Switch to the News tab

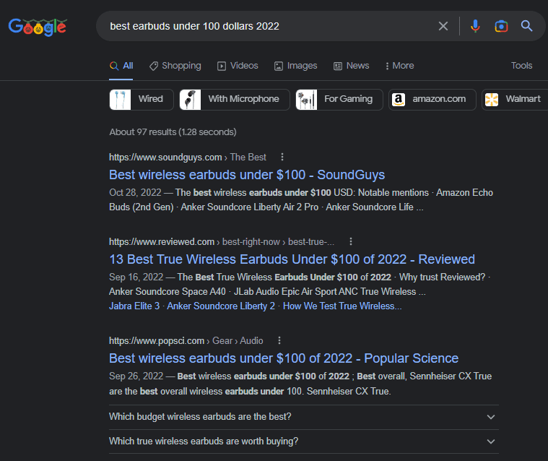351,66
